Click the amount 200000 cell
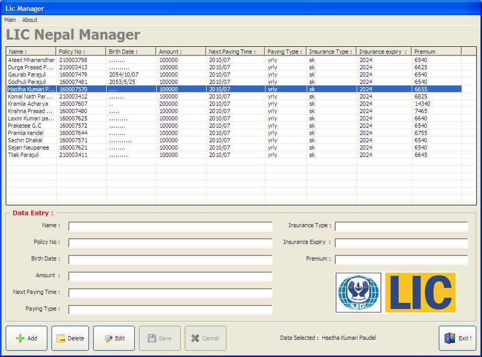The width and height of the screenshot is (482, 357). (169, 104)
